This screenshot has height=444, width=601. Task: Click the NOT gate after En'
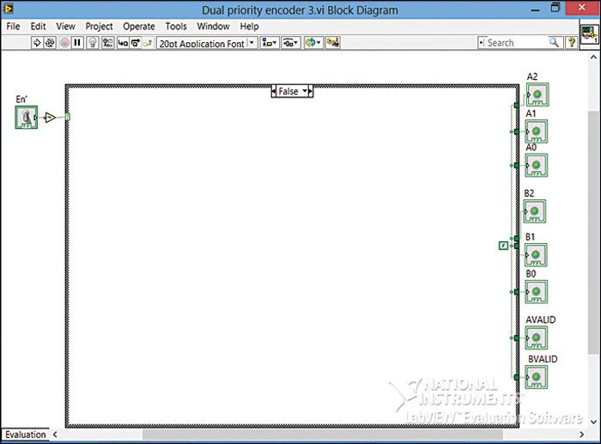pyautogui.click(x=50, y=118)
